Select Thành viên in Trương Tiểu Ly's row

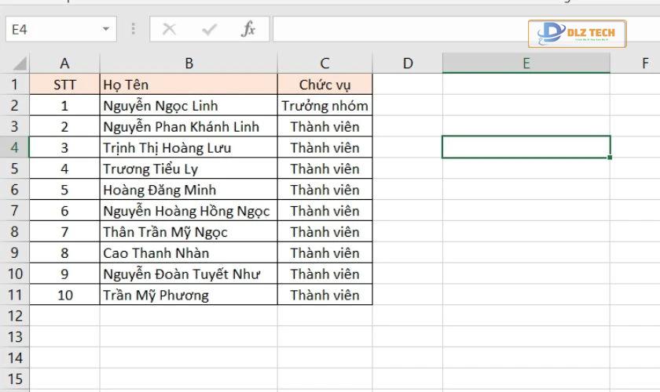(x=325, y=169)
